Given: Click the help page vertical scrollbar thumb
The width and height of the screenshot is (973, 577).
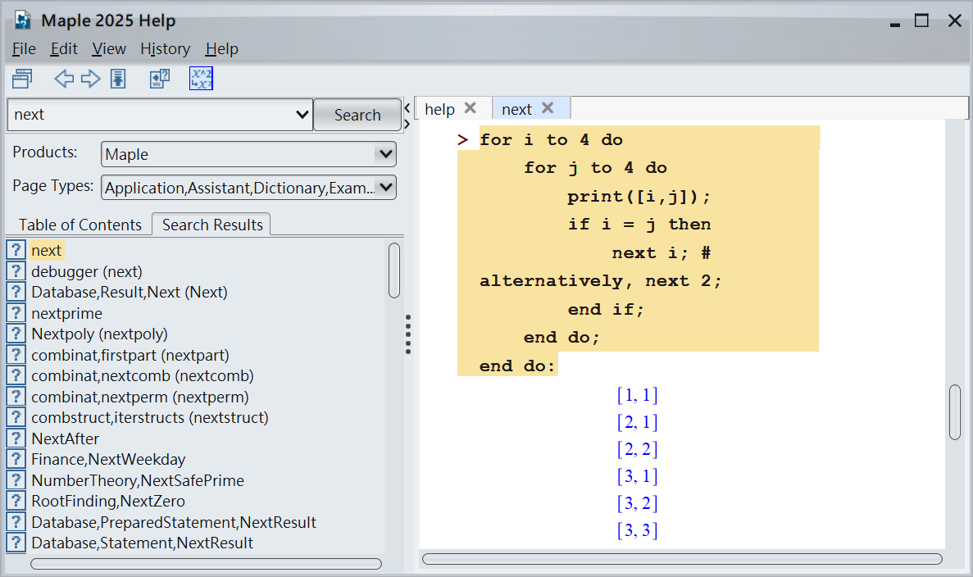Looking at the screenshot, I should click(955, 412).
